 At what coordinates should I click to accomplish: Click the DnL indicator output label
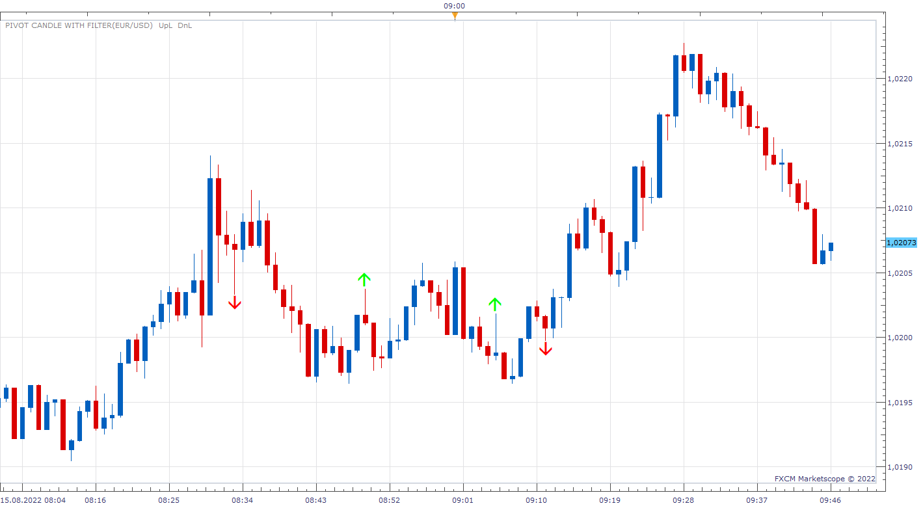pyautogui.click(x=185, y=25)
